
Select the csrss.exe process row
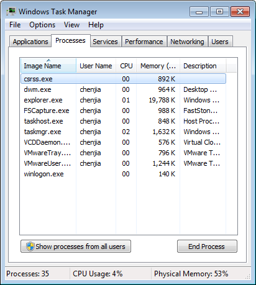[x=123, y=79]
